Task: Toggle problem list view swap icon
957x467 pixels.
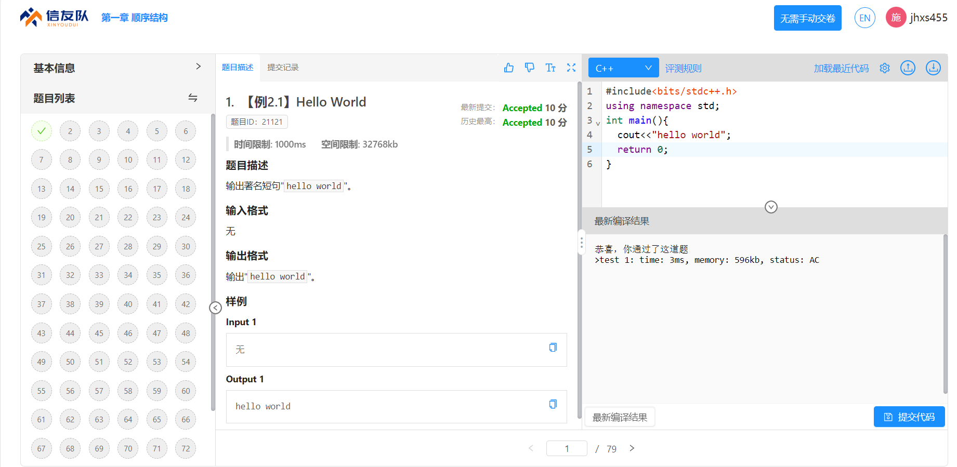Action: [x=193, y=98]
